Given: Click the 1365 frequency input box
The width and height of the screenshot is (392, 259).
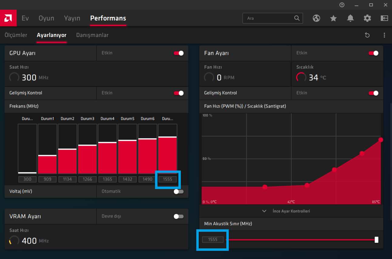Looking at the screenshot, I should coord(107,179).
